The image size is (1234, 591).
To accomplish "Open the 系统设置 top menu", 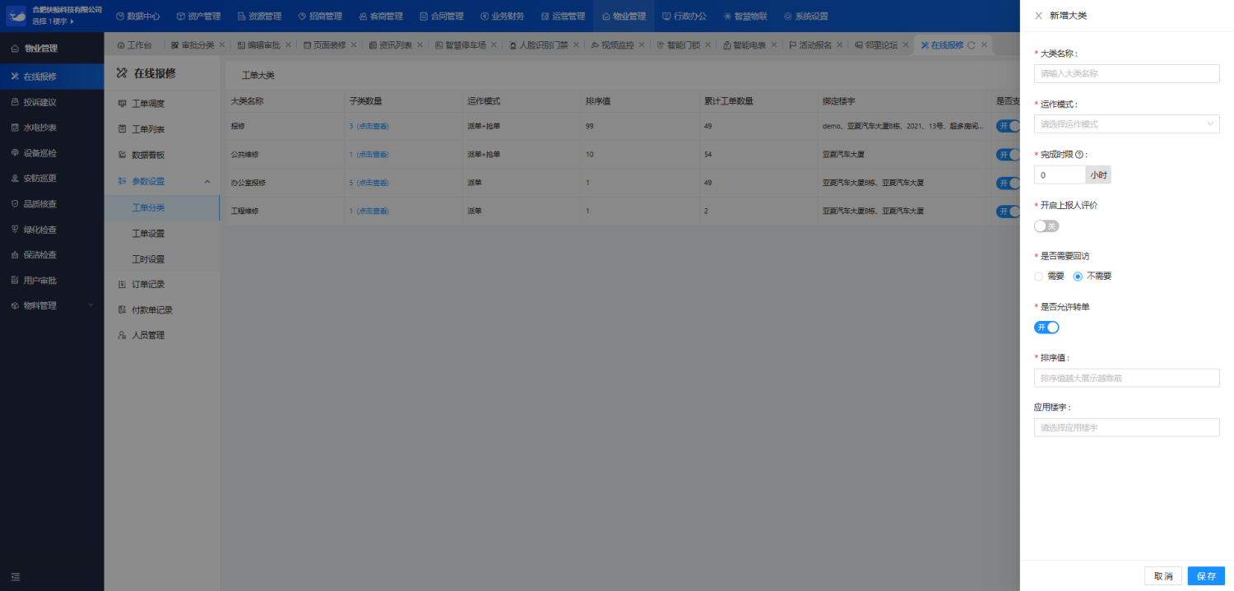I will click(805, 16).
